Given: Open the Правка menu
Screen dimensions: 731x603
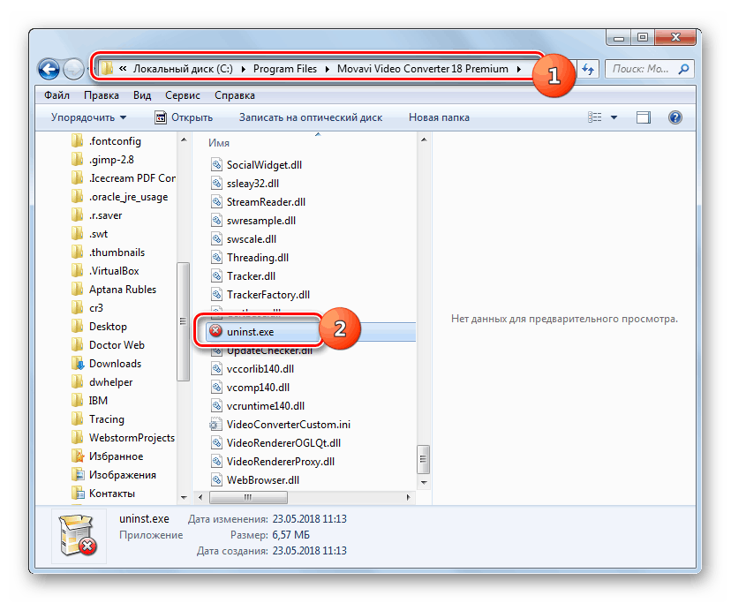Looking at the screenshot, I should point(102,95).
